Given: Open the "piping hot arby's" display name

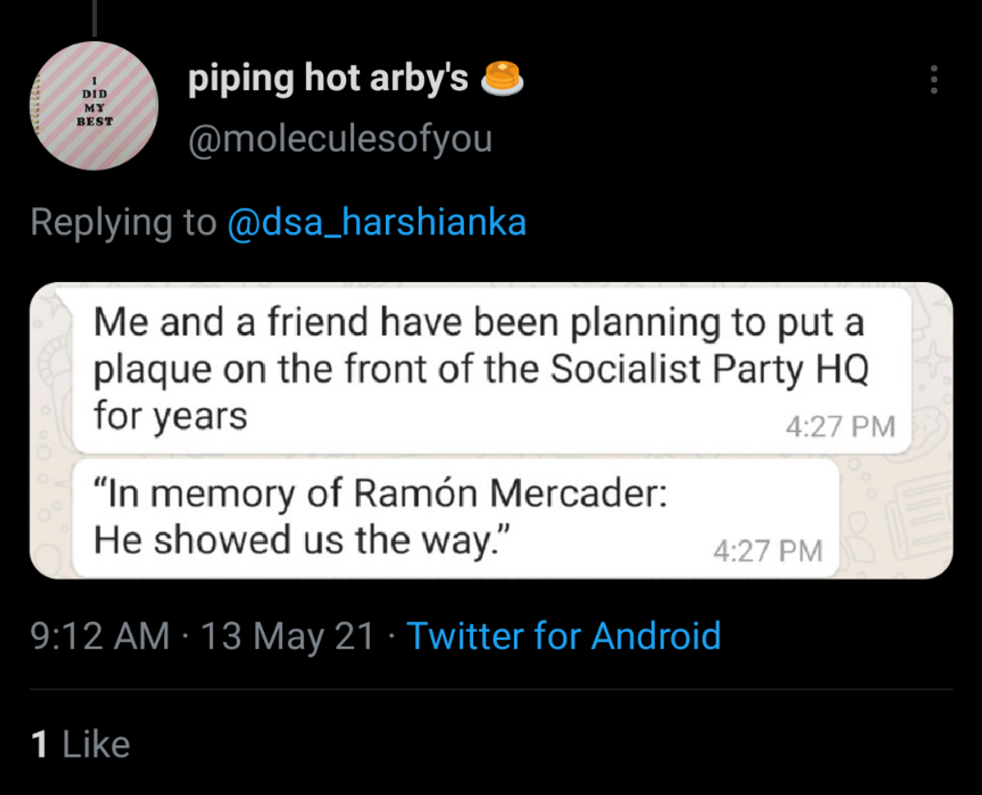Looking at the screenshot, I should point(328,78).
